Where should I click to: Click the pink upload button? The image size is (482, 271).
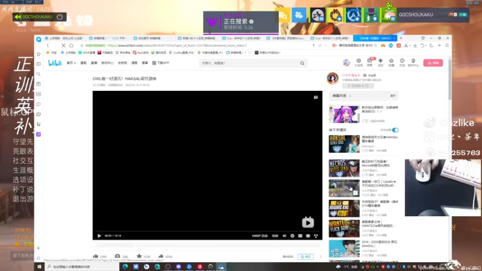[433, 63]
